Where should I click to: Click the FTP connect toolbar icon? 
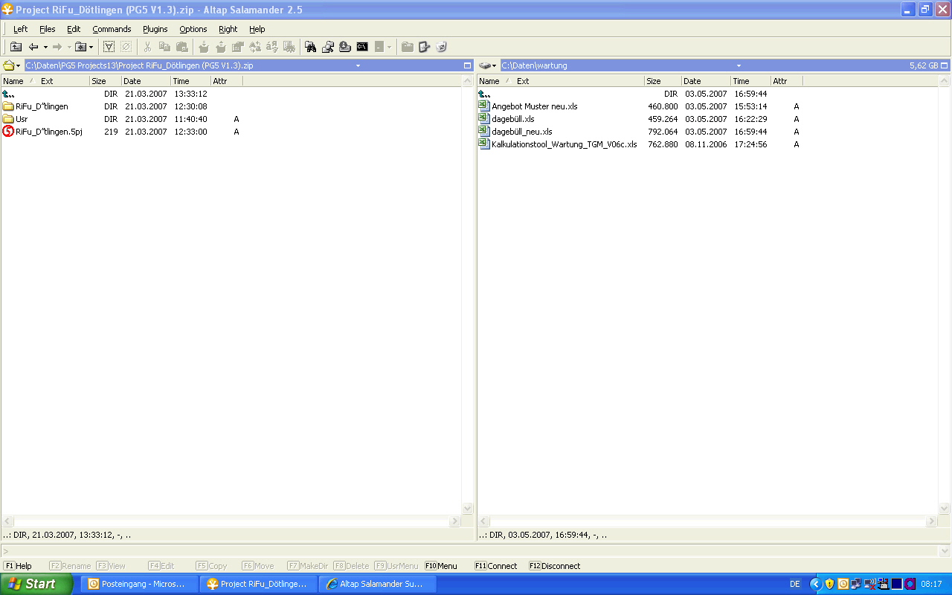click(345, 47)
